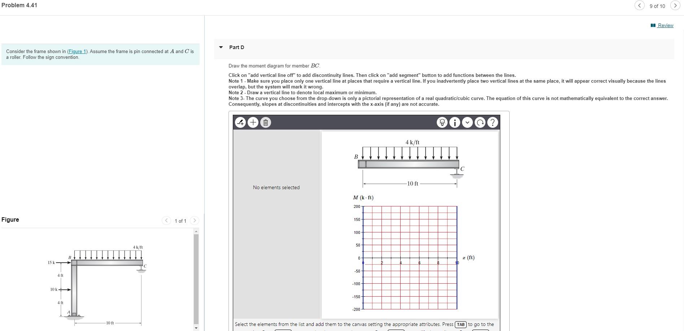Screen dimensions: 684x331
Task: Open the chevron-down menu in canvas toolbar
Action: click(467, 123)
